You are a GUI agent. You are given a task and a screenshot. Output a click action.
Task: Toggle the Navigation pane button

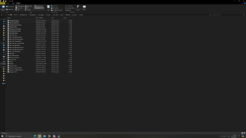3,8
